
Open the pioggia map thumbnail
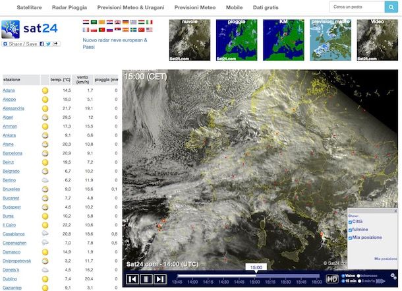click(237, 40)
